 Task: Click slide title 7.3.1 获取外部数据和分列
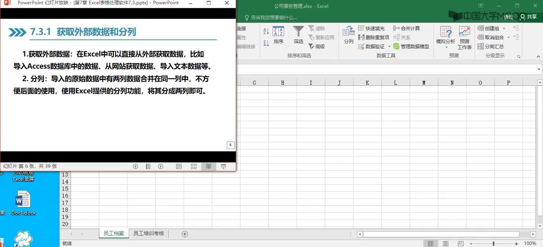click(83, 32)
